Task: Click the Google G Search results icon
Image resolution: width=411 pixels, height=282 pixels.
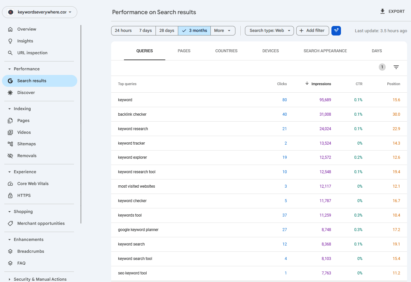Action: 10,81
